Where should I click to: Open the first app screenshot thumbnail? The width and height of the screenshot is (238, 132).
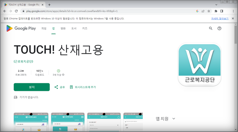31,122
